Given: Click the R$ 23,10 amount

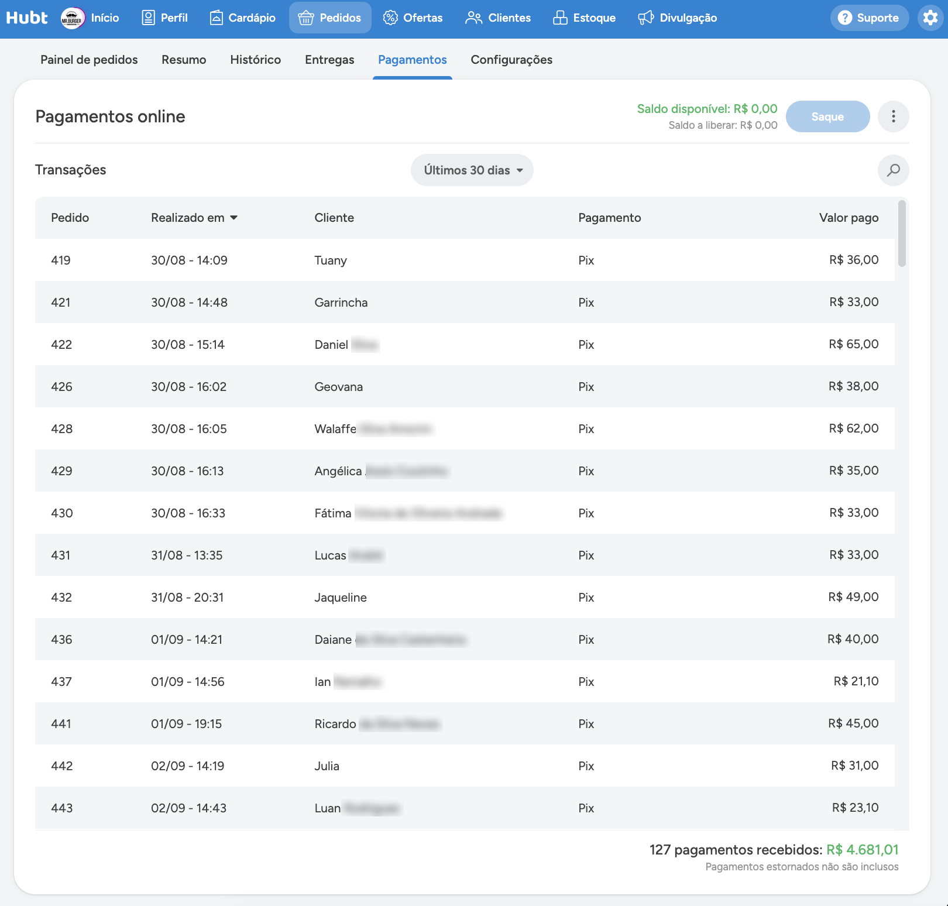Looking at the screenshot, I should pos(856,808).
